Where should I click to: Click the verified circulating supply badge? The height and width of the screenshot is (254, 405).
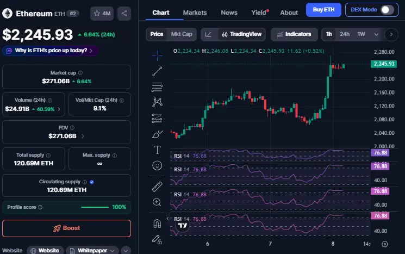(92, 182)
